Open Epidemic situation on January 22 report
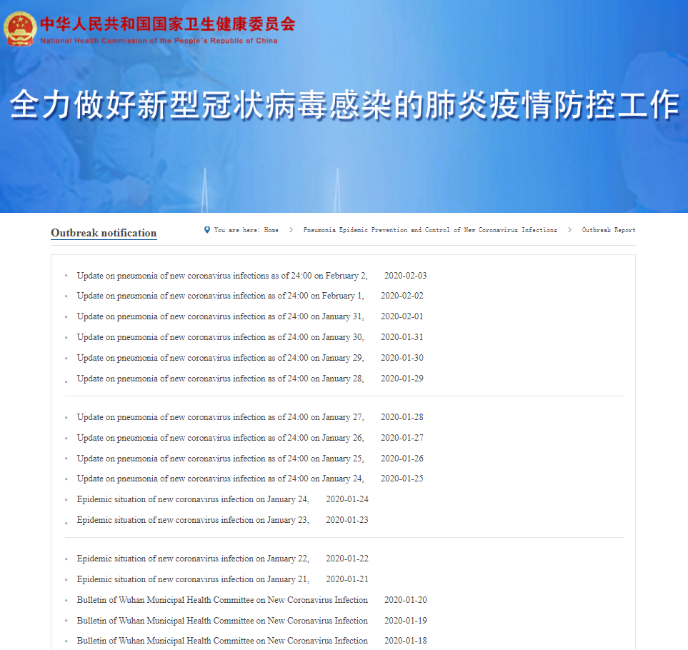This screenshot has height=650, width=688. pyautogui.click(x=193, y=559)
